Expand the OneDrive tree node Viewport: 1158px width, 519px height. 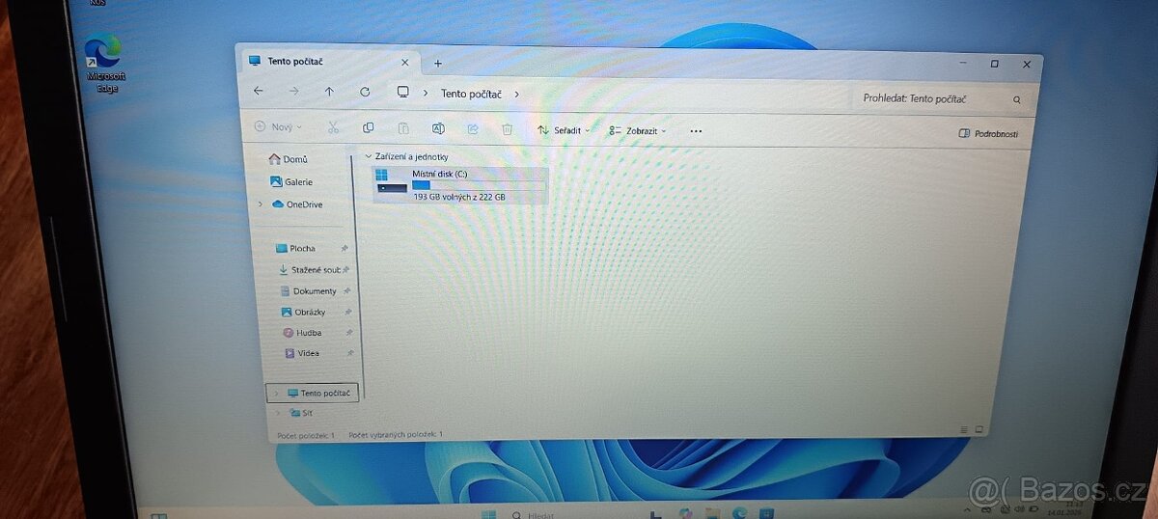click(x=260, y=205)
